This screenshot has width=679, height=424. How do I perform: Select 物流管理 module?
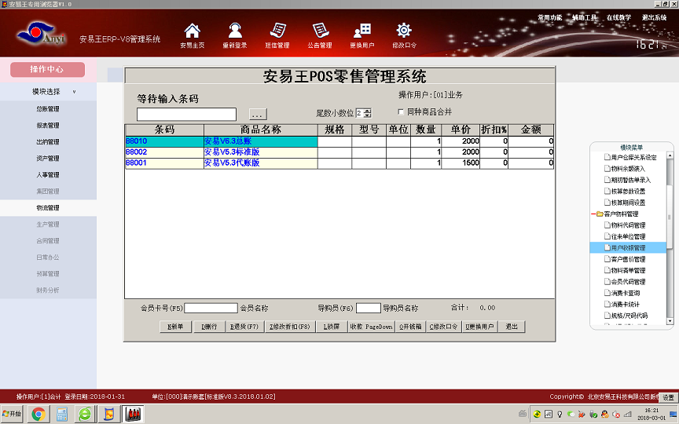48,207
